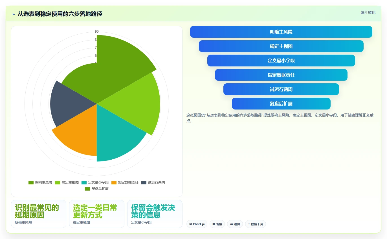Click the 数据卡片 tag chip
The width and height of the screenshot is (387, 239).
point(256,224)
